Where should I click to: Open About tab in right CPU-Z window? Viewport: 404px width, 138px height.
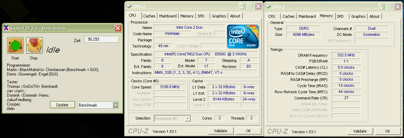tap(374, 16)
